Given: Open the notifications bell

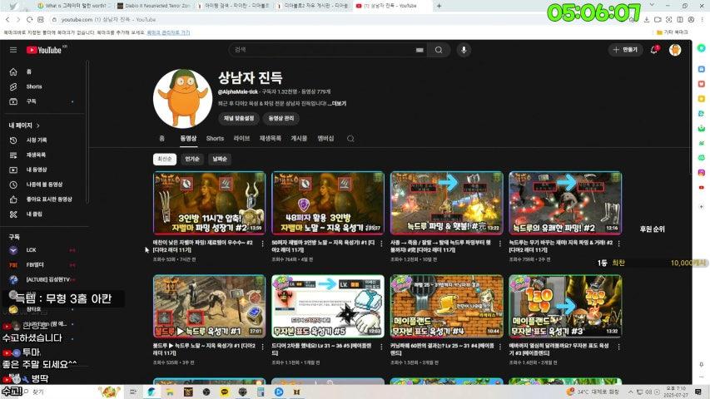Looking at the screenshot, I should (654, 50).
